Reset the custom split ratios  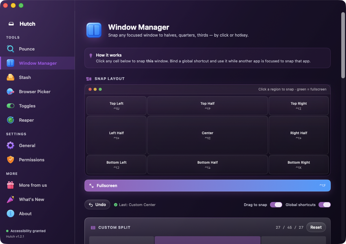click(316, 227)
